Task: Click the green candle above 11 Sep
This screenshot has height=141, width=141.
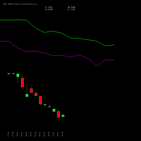Action: [x=54, y=110]
